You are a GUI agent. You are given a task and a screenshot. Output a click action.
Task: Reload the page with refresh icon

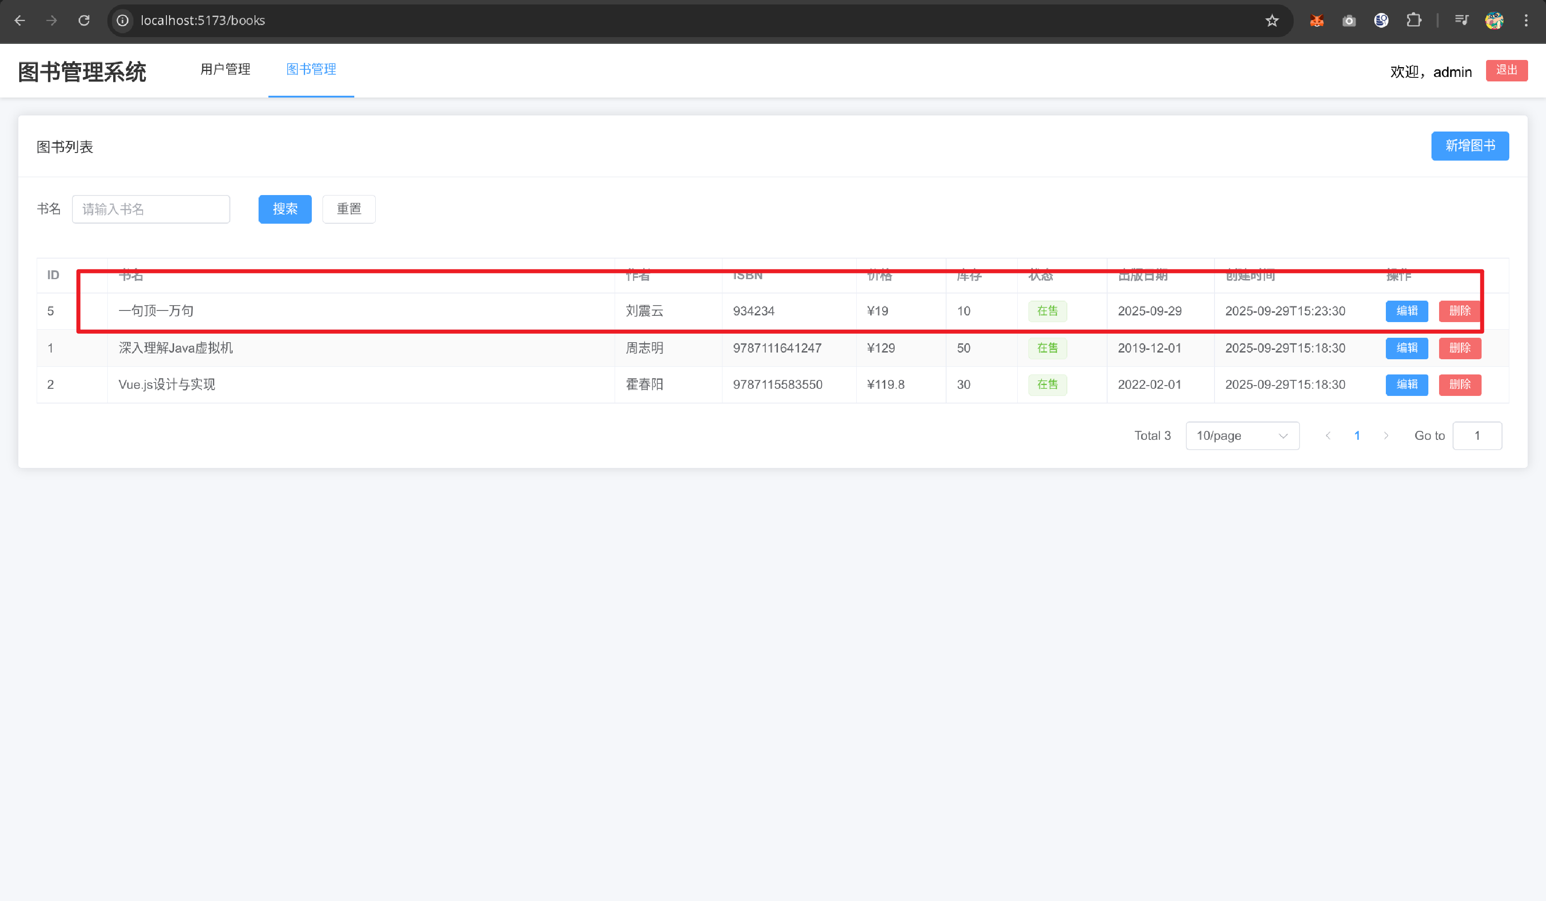point(84,20)
